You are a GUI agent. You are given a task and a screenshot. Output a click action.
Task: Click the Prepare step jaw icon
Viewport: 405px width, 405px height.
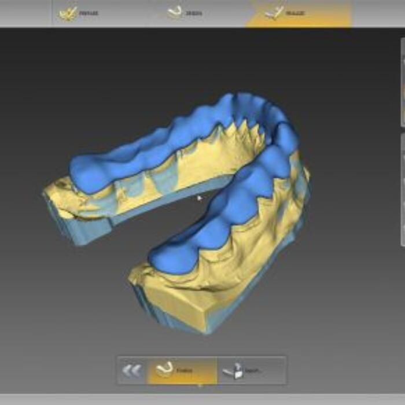coord(69,13)
